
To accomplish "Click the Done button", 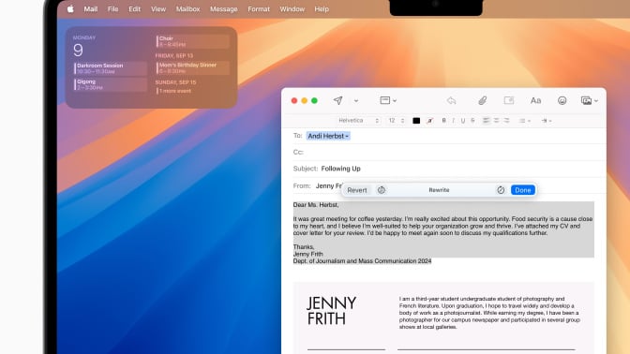I will (x=523, y=190).
